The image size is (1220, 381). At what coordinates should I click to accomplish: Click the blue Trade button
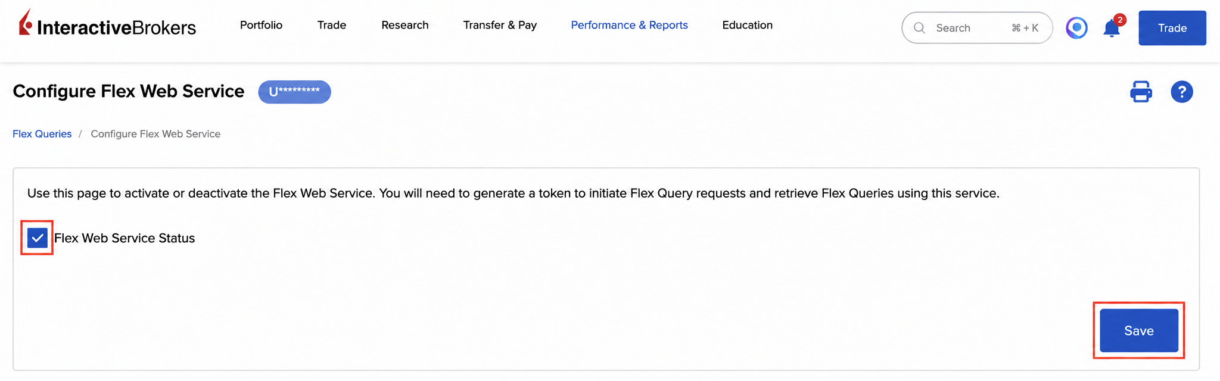click(1172, 28)
